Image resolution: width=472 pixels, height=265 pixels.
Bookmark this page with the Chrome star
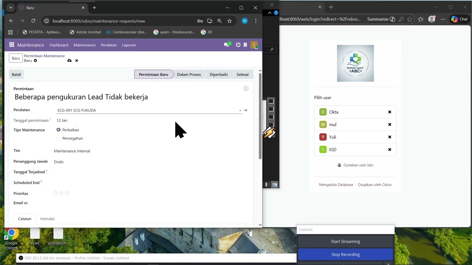click(x=229, y=21)
